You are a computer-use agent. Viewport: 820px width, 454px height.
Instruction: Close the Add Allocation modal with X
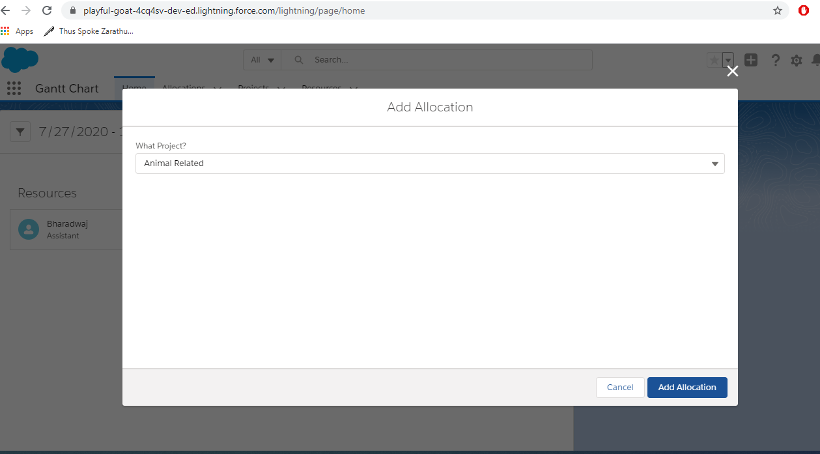(x=733, y=71)
